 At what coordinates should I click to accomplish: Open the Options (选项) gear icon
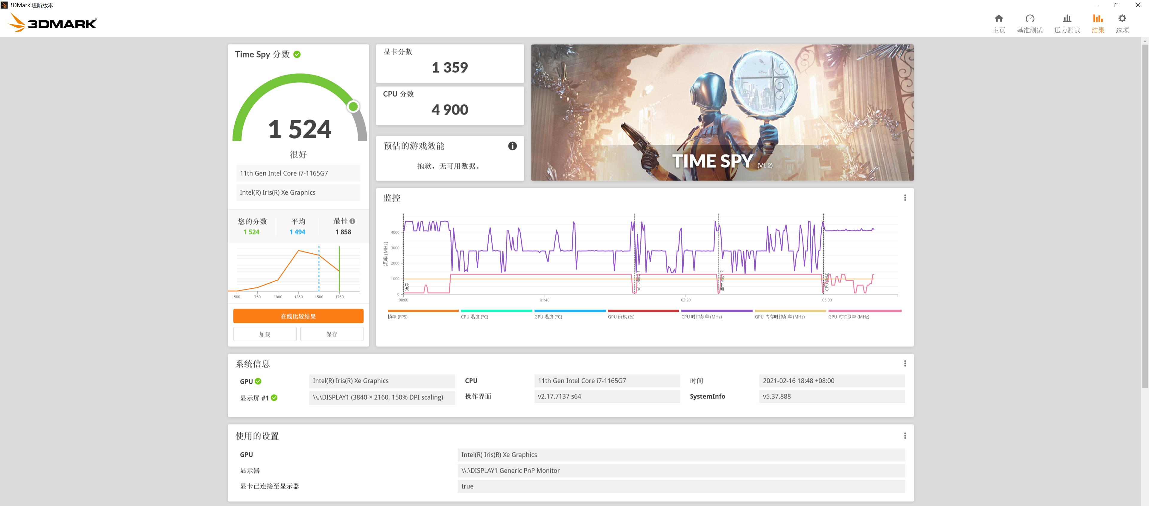1122,18
